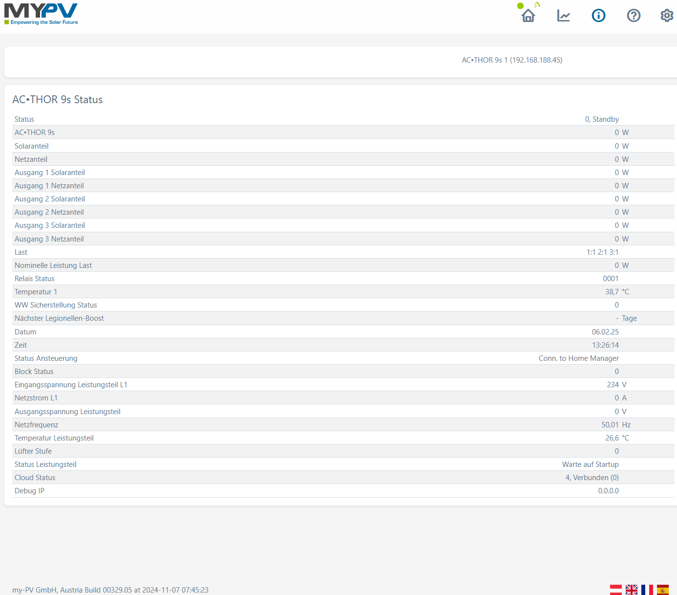Open the data logger chart icon

click(564, 16)
